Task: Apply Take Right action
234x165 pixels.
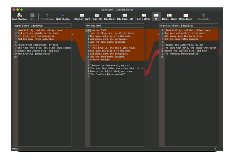Action: [x=109, y=17]
